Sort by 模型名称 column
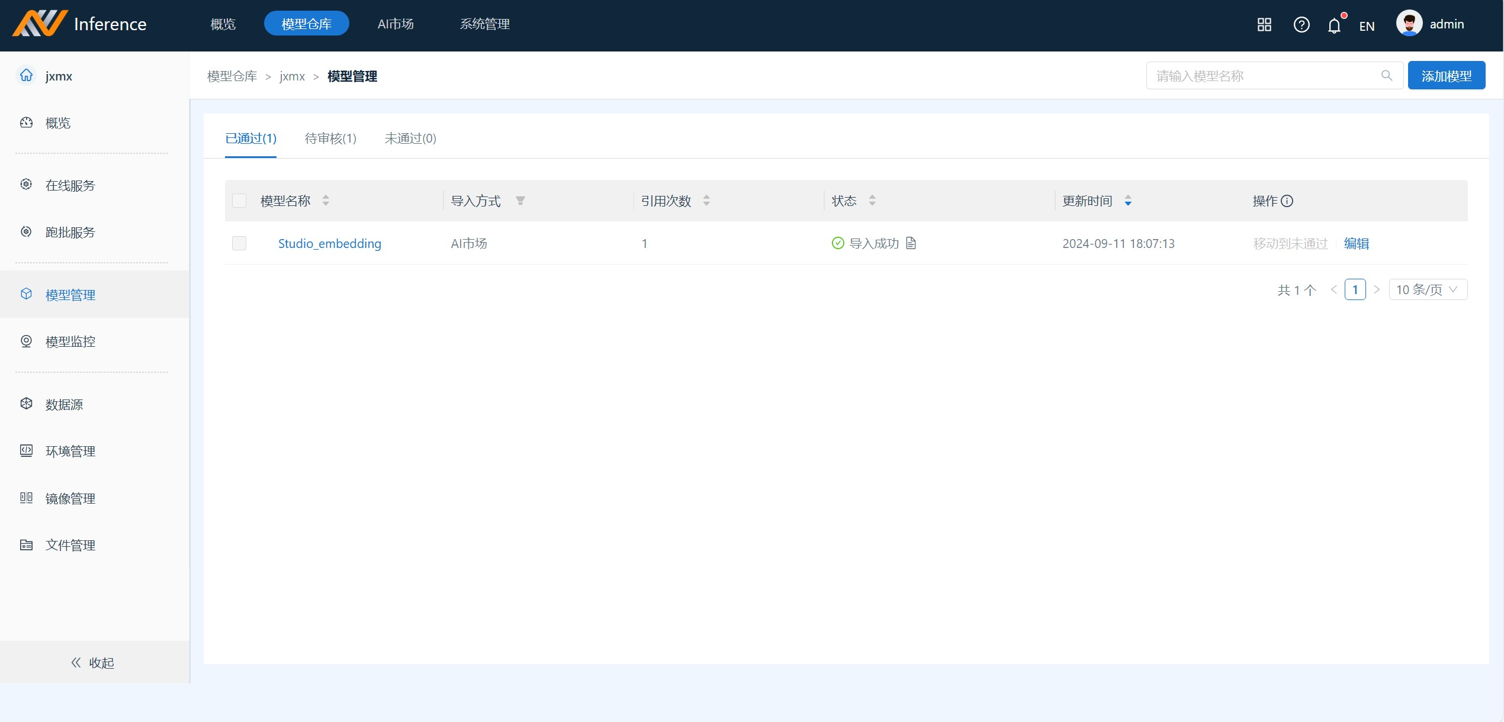Screen dimensions: 1504x722 [x=326, y=201]
